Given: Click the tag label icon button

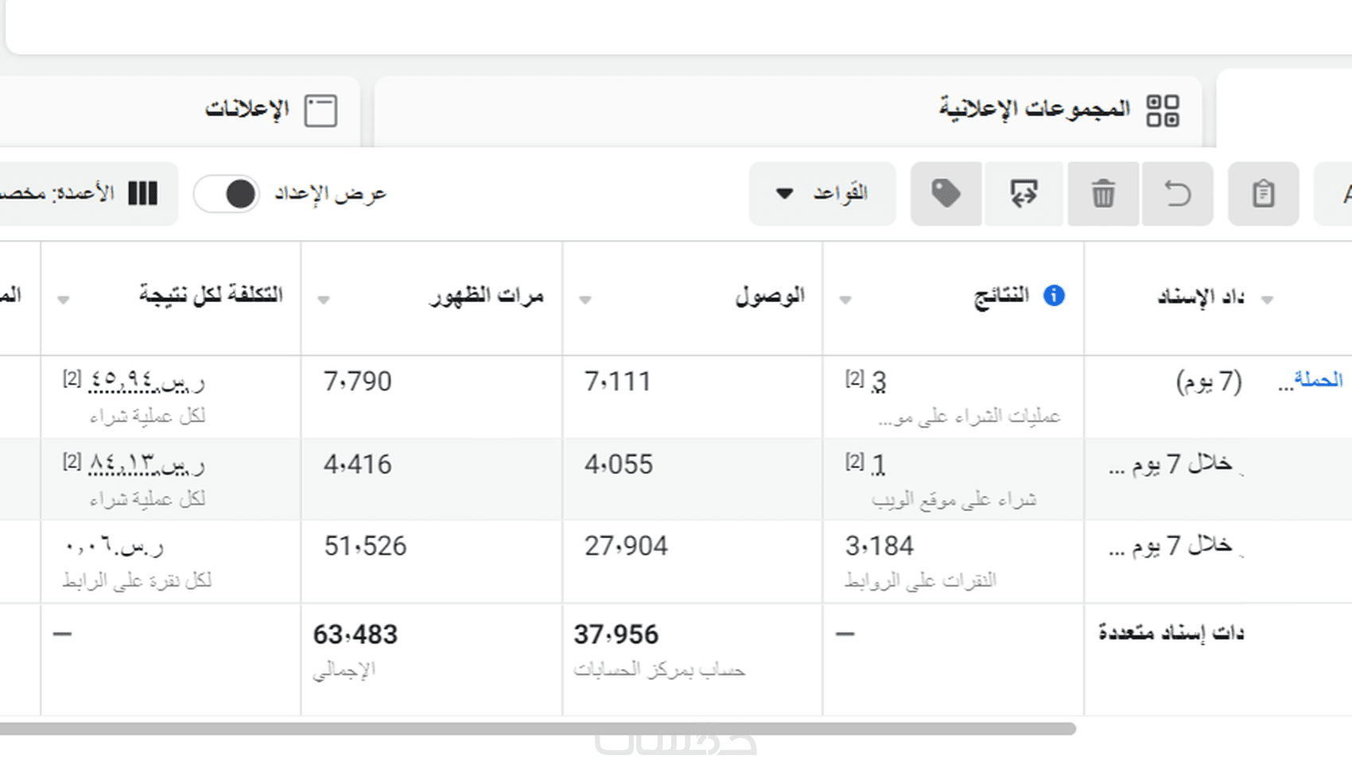Looking at the screenshot, I should point(946,194).
